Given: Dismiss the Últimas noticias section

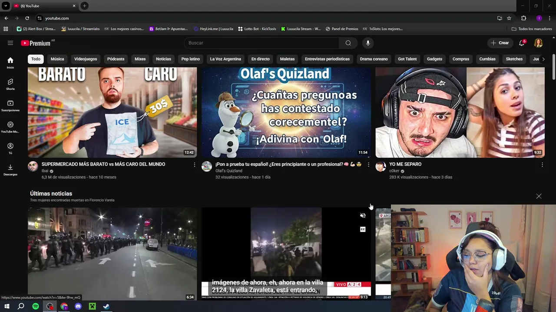Looking at the screenshot, I should click(x=539, y=196).
